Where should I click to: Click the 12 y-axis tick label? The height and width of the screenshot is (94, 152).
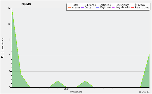coord(9,8)
